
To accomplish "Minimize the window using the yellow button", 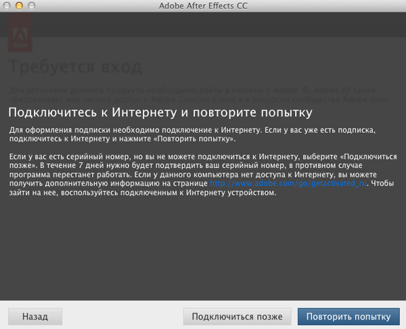I will pyautogui.click(x=22, y=7).
